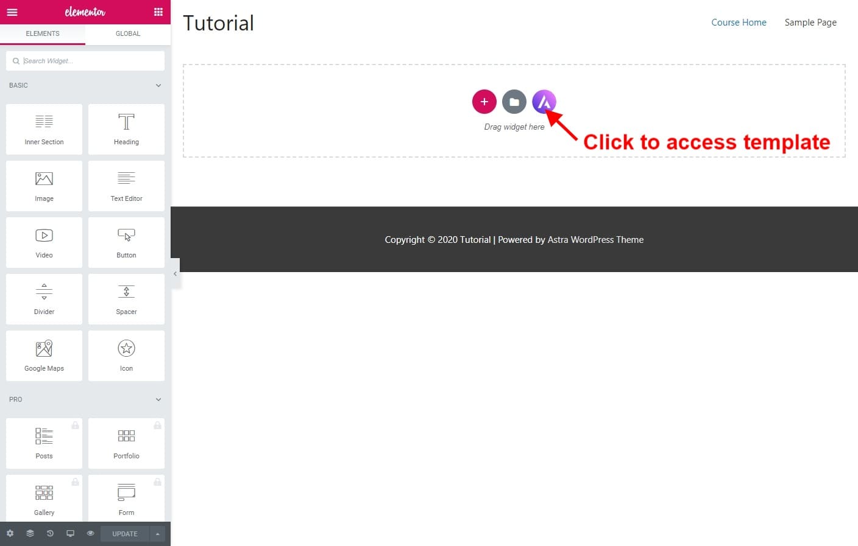The image size is (858, 546).
Task: Click the Search Widget input field
Action: point(85,61)
